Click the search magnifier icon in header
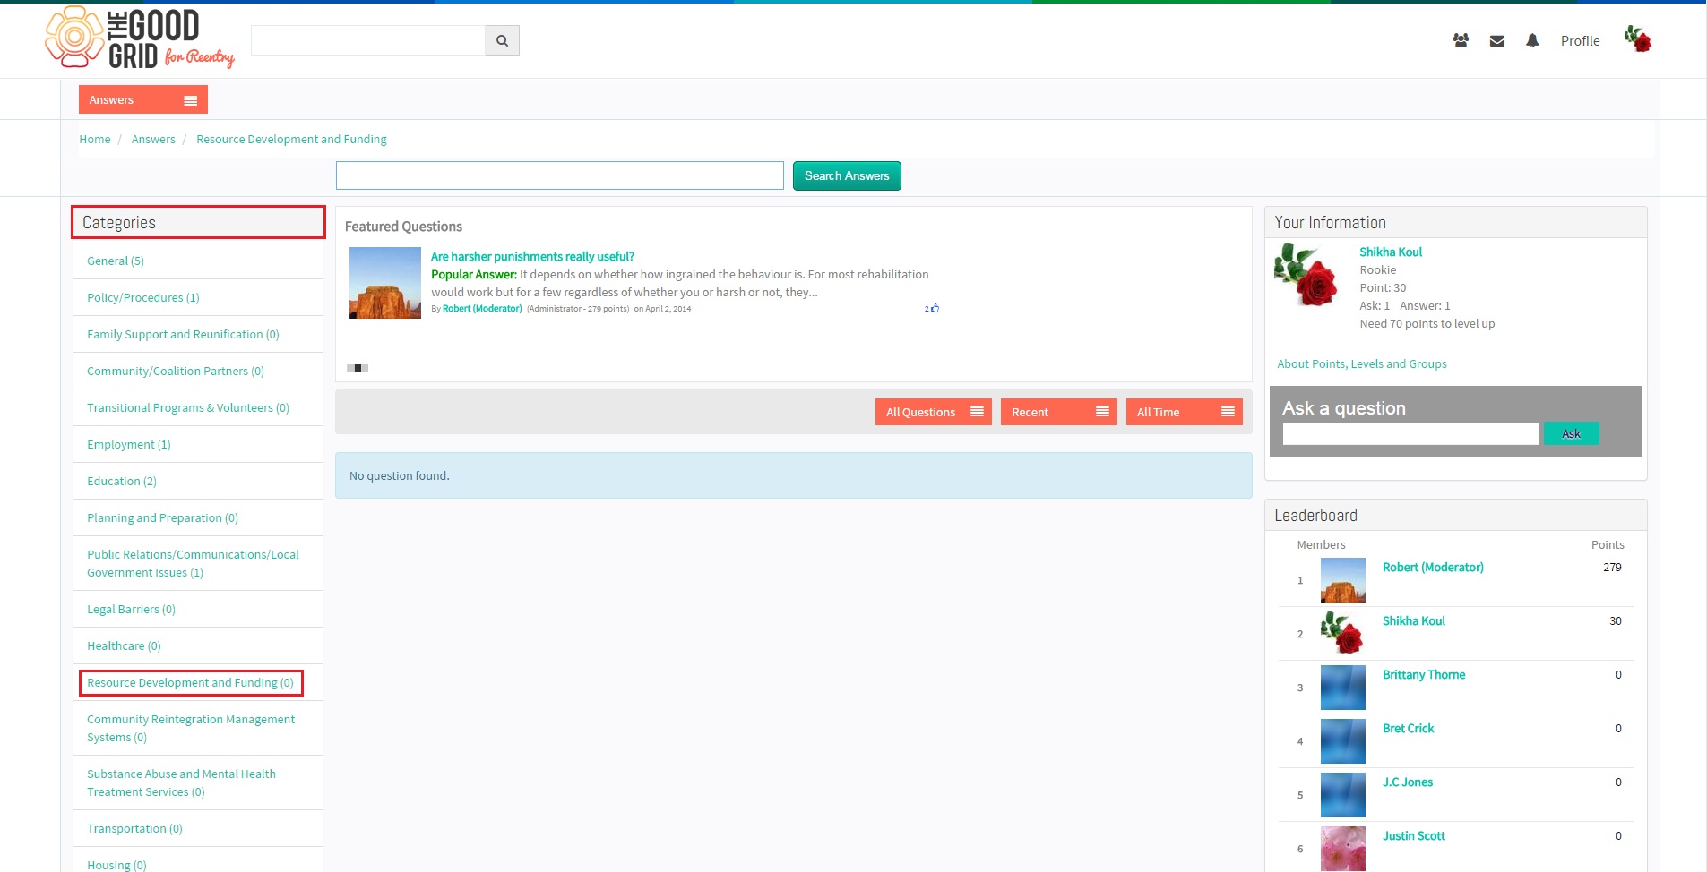 pyautogui.click(x=502, y=40)
